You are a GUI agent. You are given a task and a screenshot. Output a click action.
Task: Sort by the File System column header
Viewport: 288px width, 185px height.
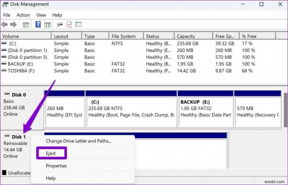(126, 36)
